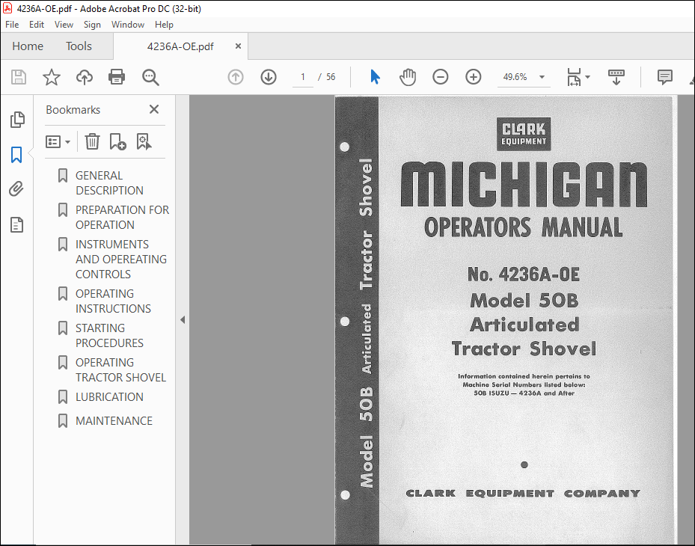The height and width of the screenshot is (546, 695).
Task: Open the zoom level dropdown 49.6%
Action: pyautogui.click(x=524, y=77)
